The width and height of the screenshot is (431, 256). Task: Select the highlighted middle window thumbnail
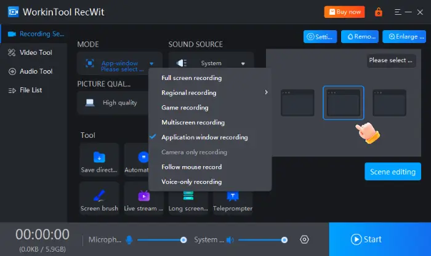344,103
